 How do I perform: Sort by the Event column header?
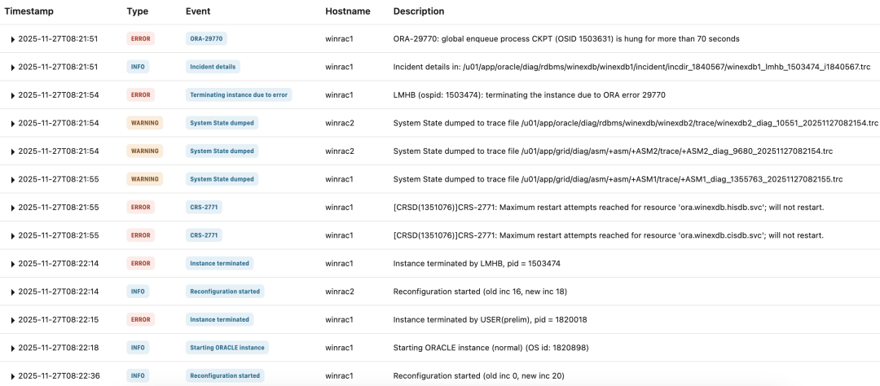[x=197, y=11]
